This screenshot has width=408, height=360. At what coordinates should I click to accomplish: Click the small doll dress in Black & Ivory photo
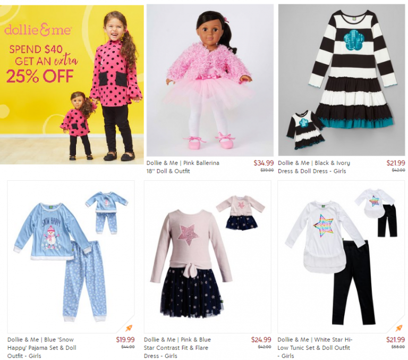[305, 129]
